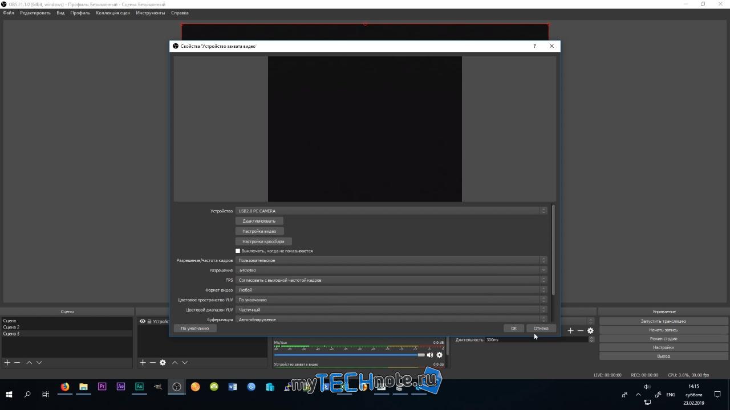
Task: Open transition properties gear icon
Action: point(590,331)
